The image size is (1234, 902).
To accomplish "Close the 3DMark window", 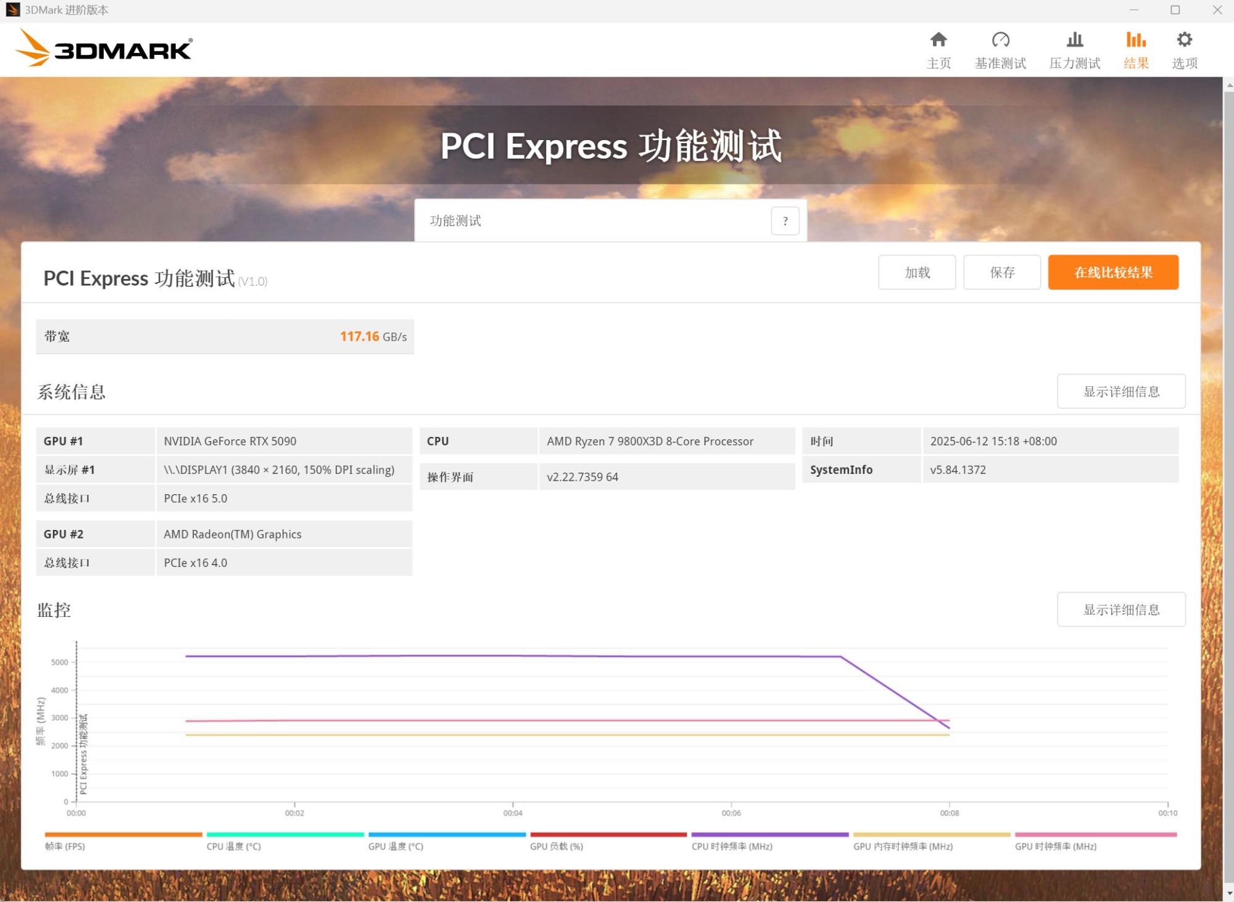I will click(x=1217, y=10).
